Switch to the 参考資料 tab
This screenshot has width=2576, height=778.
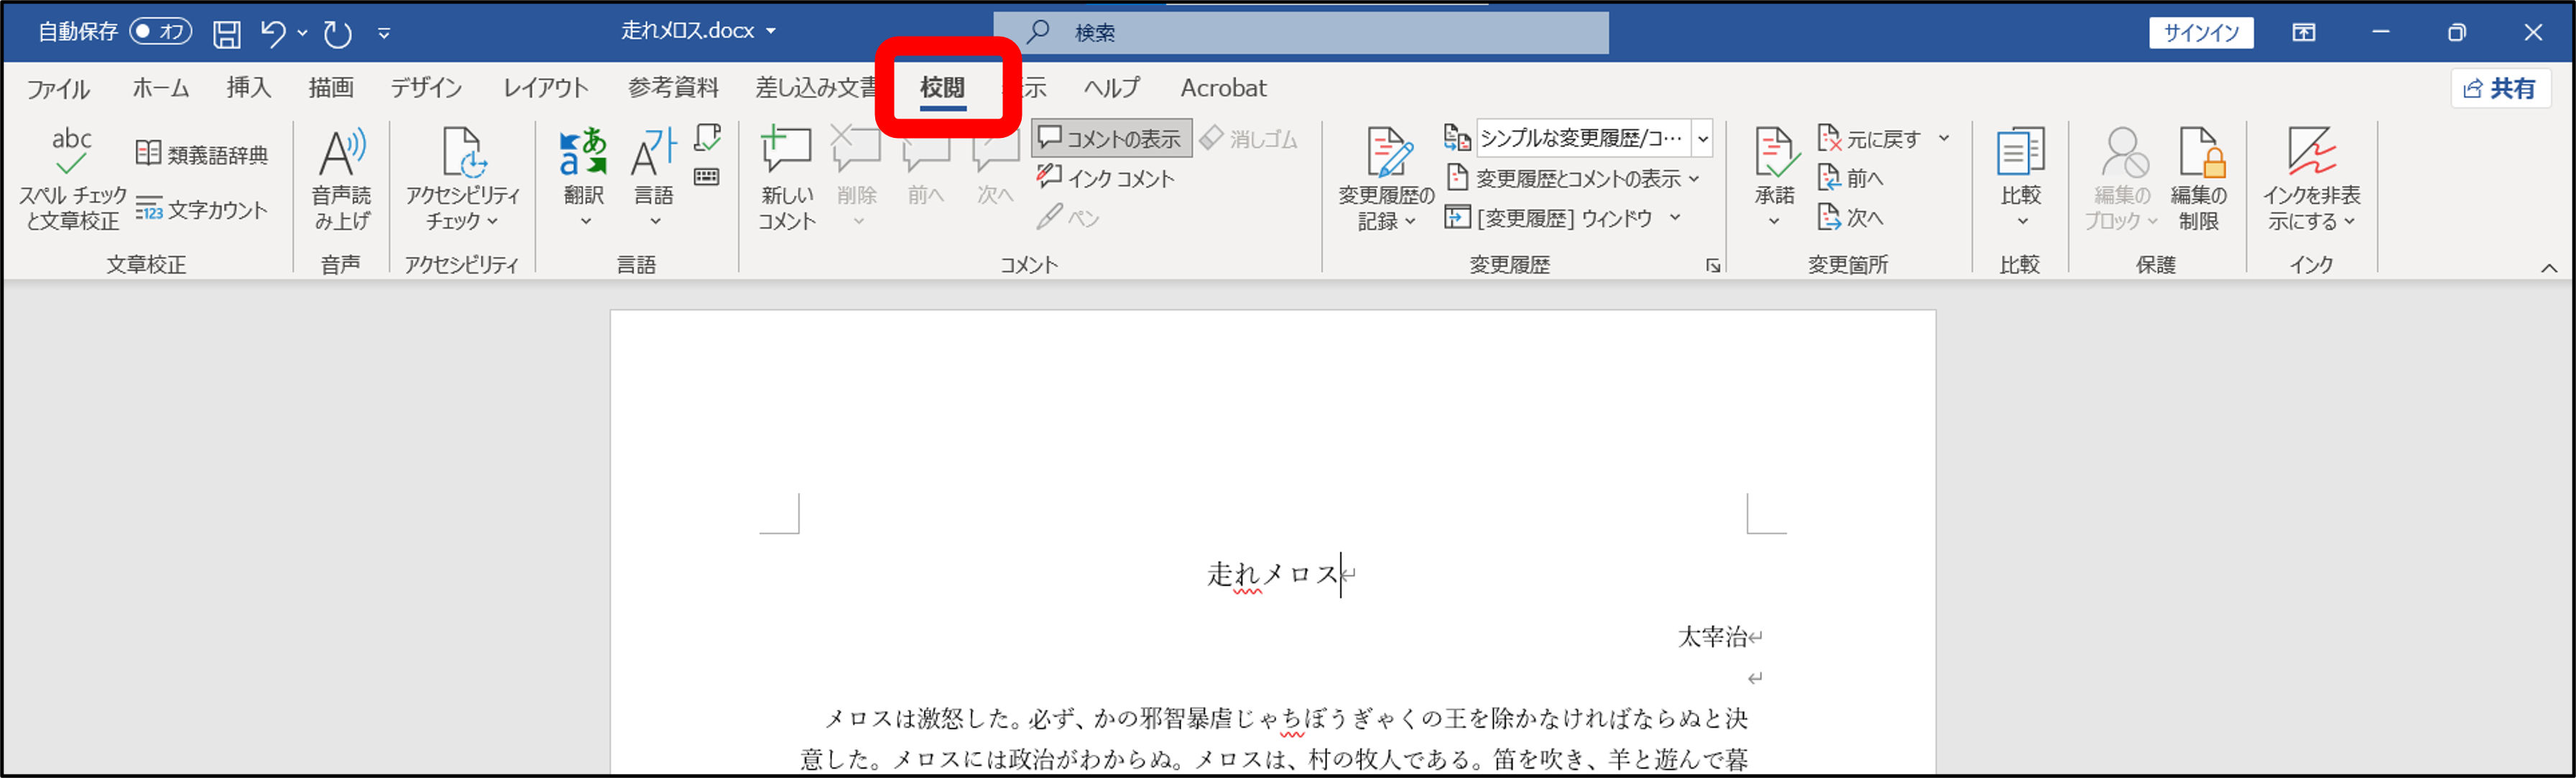coord(673,88)
